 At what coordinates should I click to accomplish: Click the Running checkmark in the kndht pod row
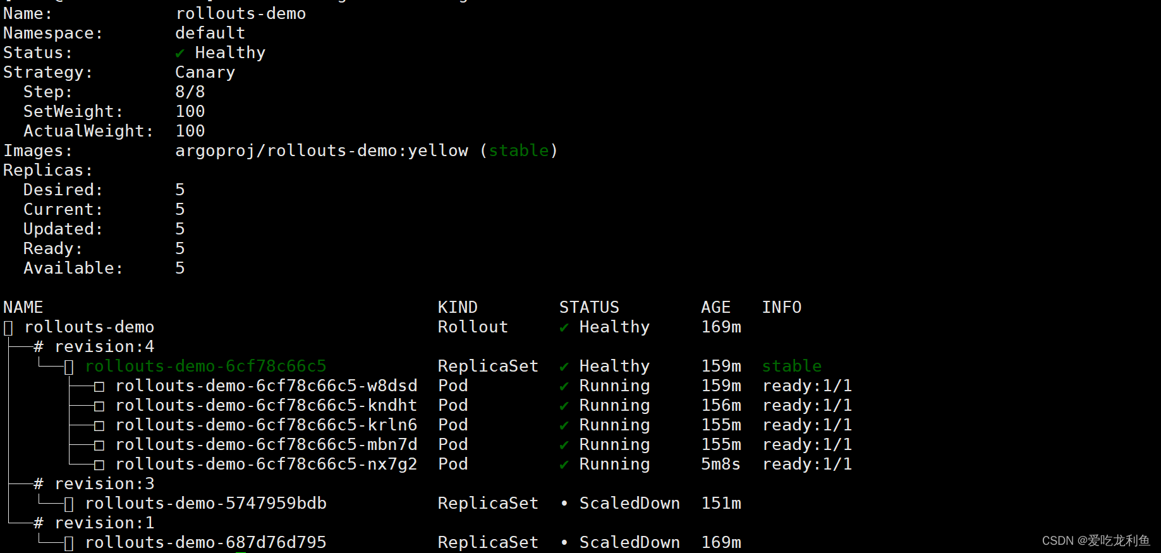coord(564,406)
